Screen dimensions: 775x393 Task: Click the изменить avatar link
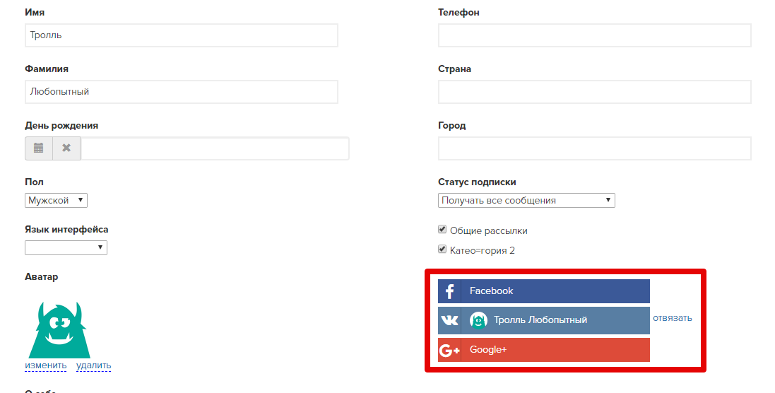(x=45, y=366)
